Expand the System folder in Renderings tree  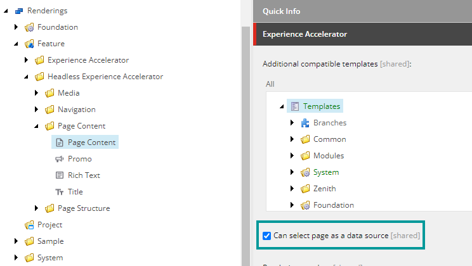tap(16, 258)
